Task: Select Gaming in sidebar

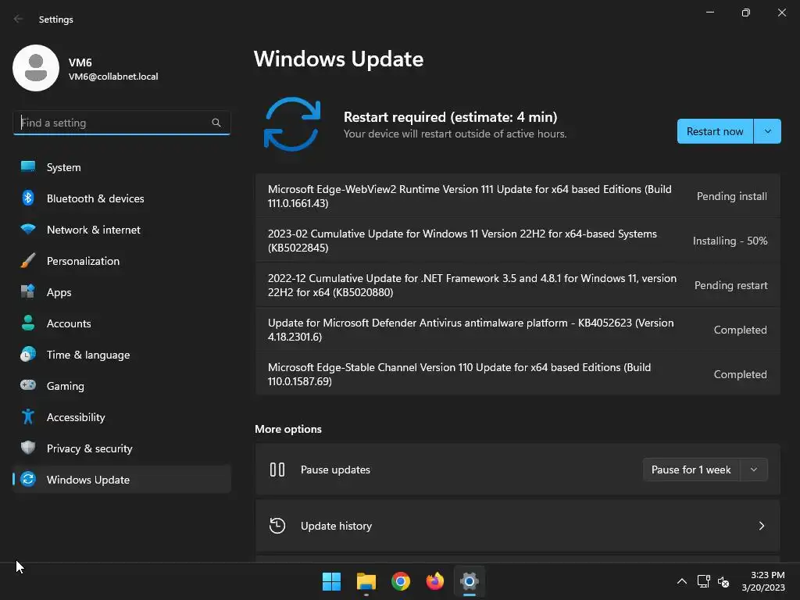Action: coord(121,385)
